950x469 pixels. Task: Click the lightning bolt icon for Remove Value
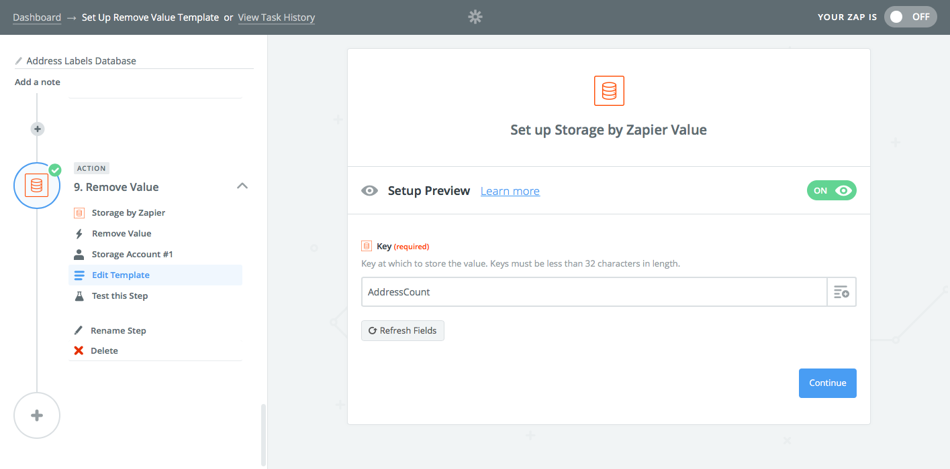[x=79, y=234]
